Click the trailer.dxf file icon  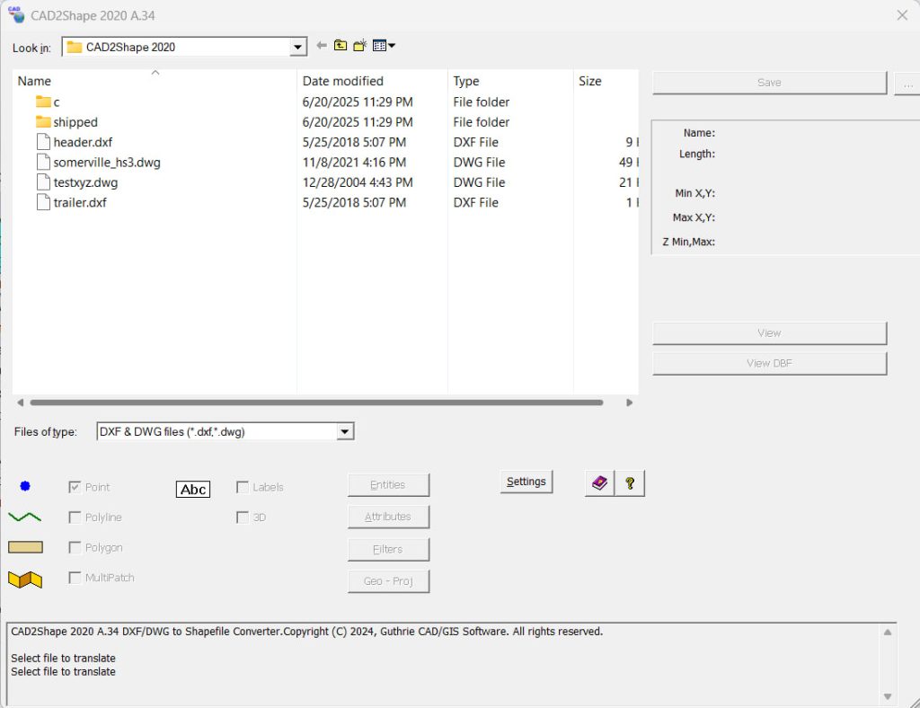pyautogui.click(x=43, y=202)
